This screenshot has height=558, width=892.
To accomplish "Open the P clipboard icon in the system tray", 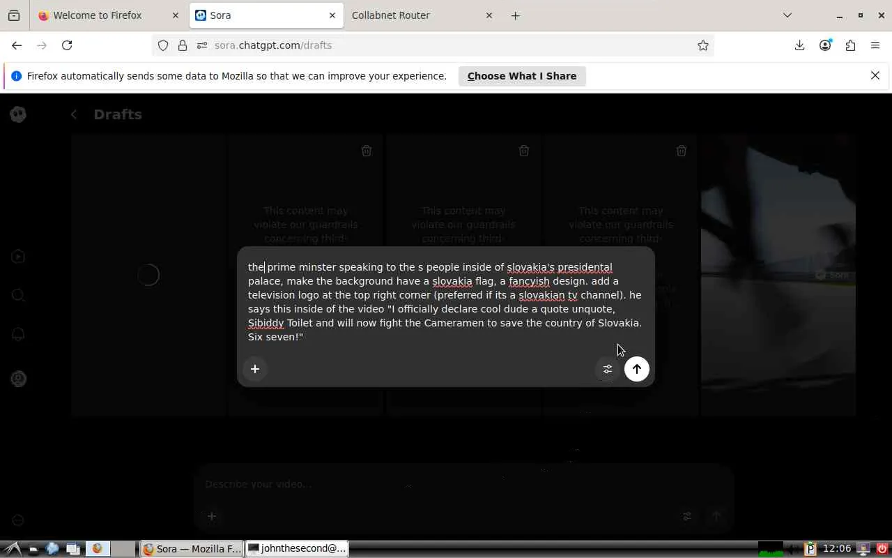I will click(x=810, y=549).
